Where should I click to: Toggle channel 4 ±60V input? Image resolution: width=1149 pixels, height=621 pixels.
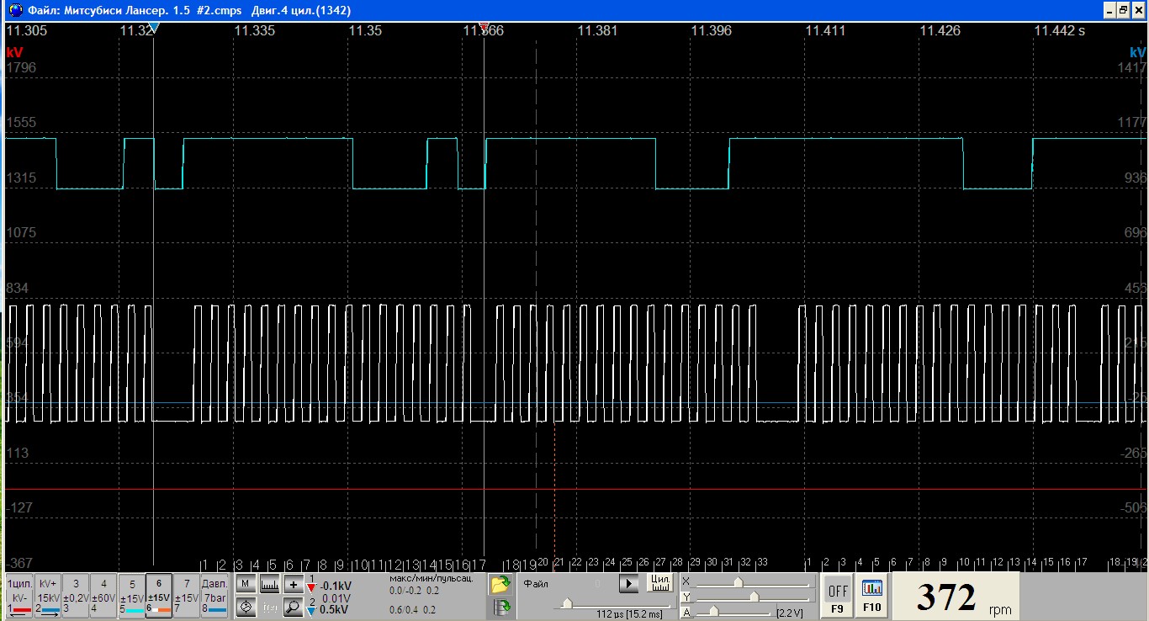click(x=103, y=595)
